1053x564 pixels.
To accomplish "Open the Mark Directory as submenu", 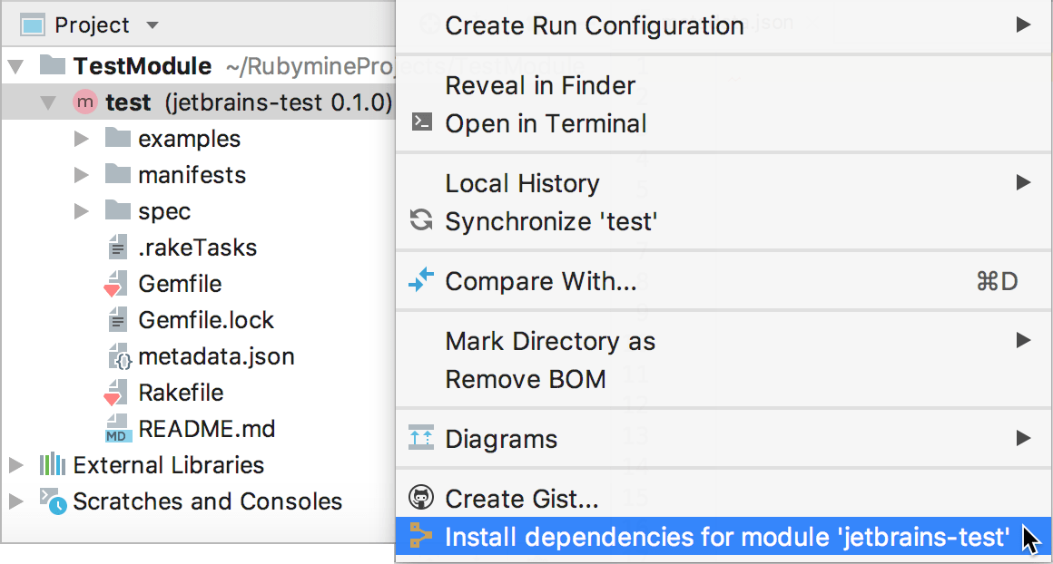I will [x=550, y=341].
